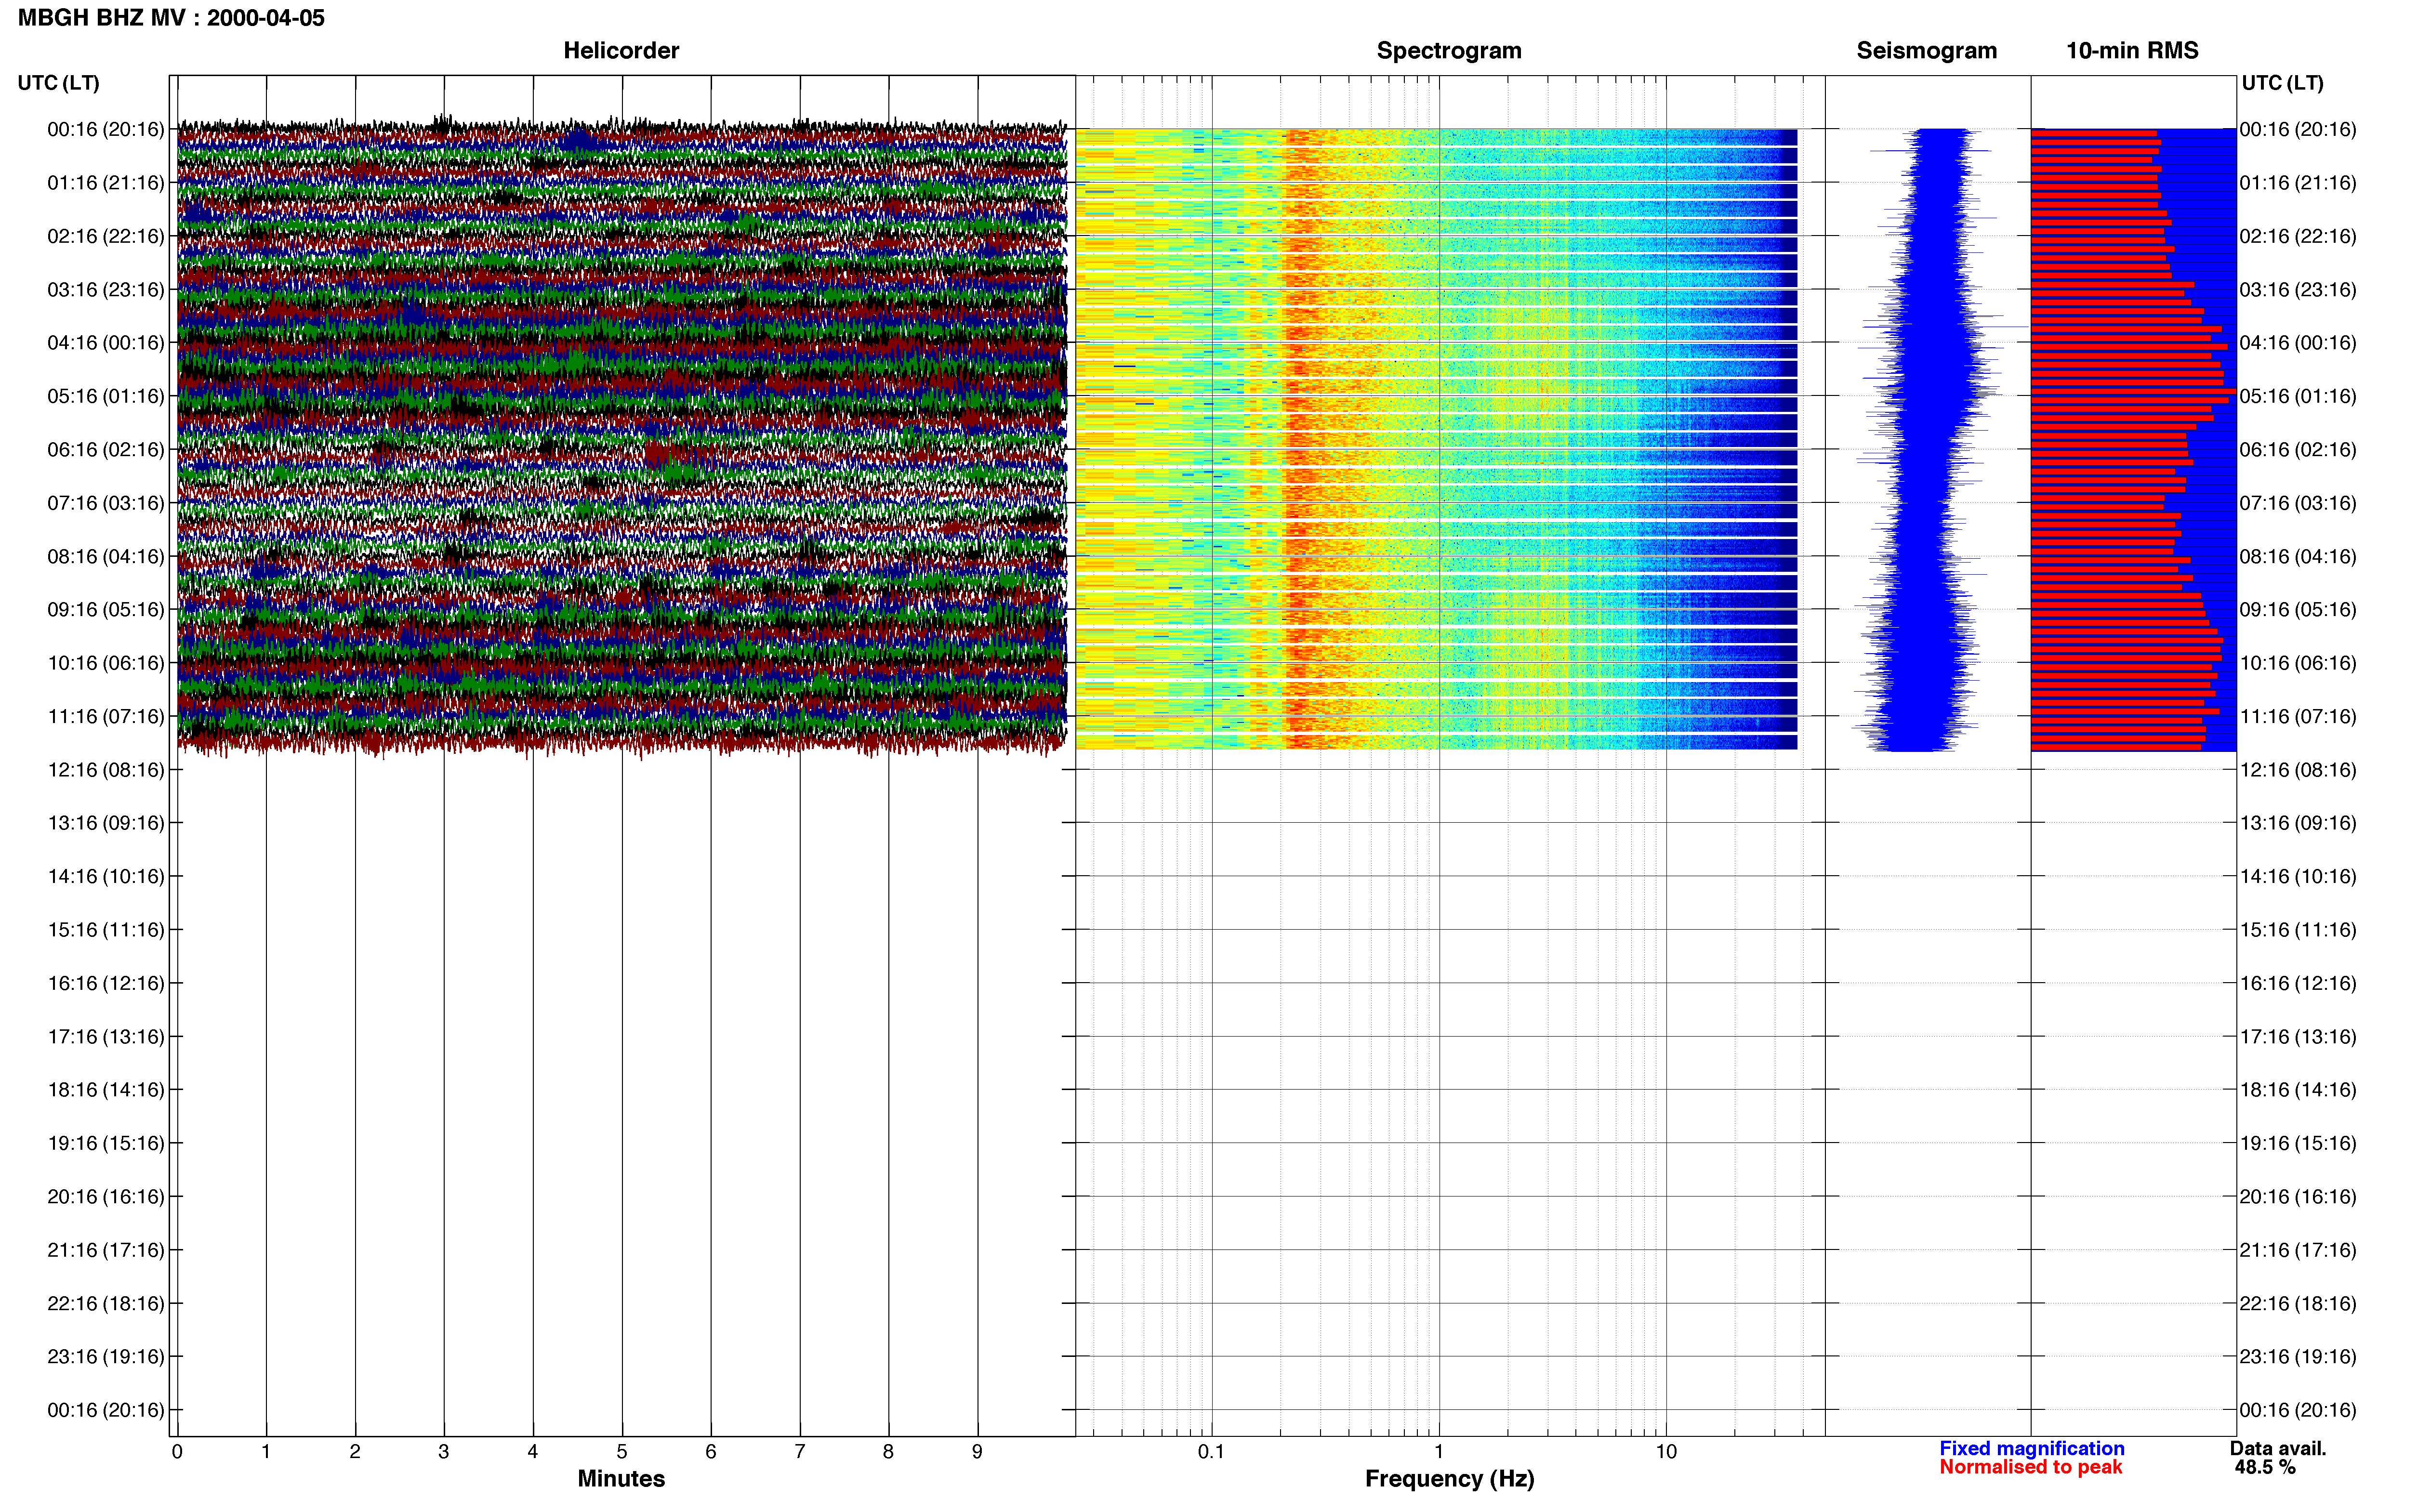The image size is (2418, 1512).
Task: Click tick 9 on the Minutes axis
Action: [x=977, y=1452]
